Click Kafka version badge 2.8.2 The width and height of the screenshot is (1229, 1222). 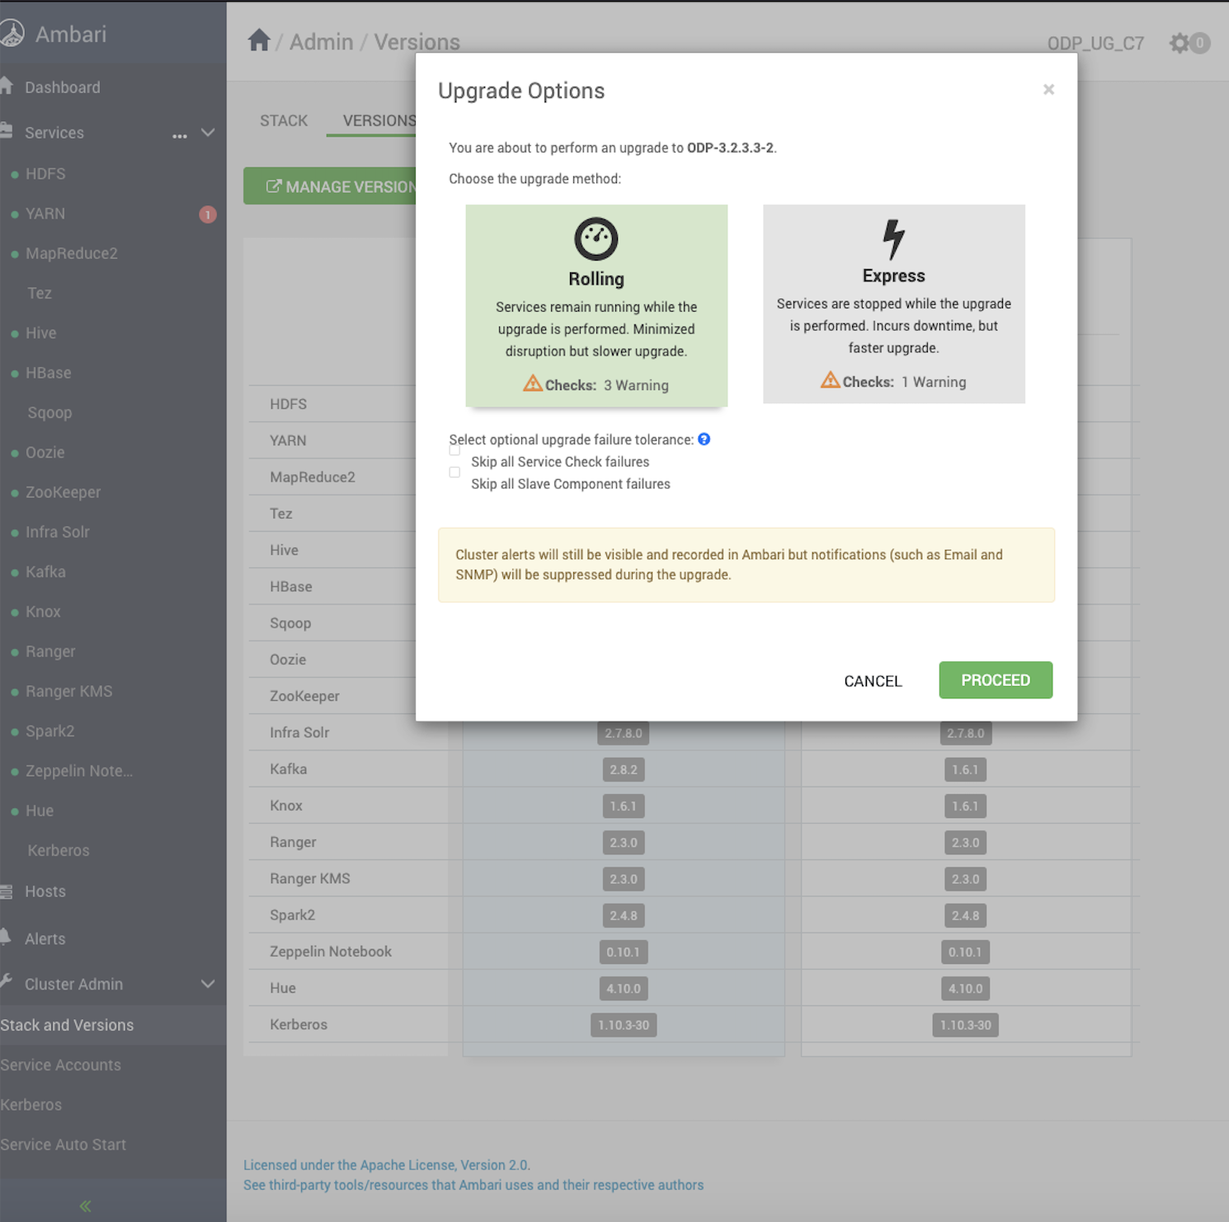pyautogui.click(x=624, y=769)
